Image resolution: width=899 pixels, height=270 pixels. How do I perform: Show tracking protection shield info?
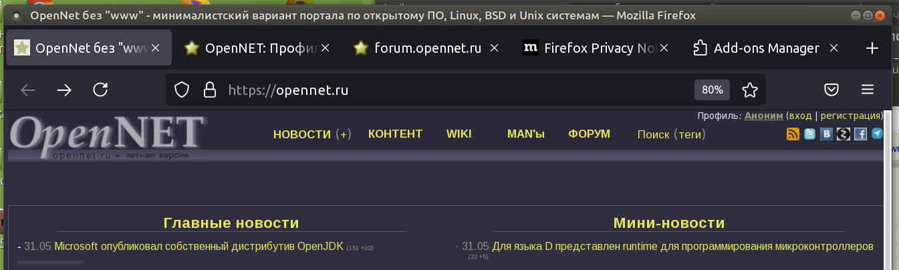point(182,90)
